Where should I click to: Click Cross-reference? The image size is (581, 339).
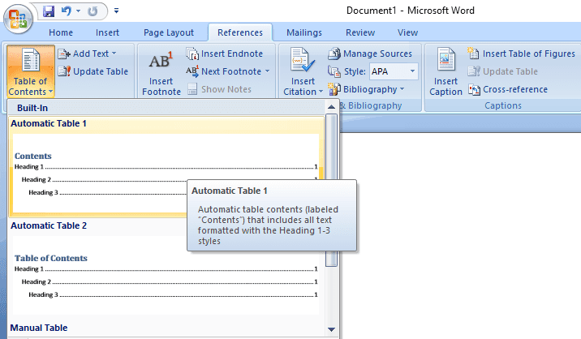click(x=508, y=89)
